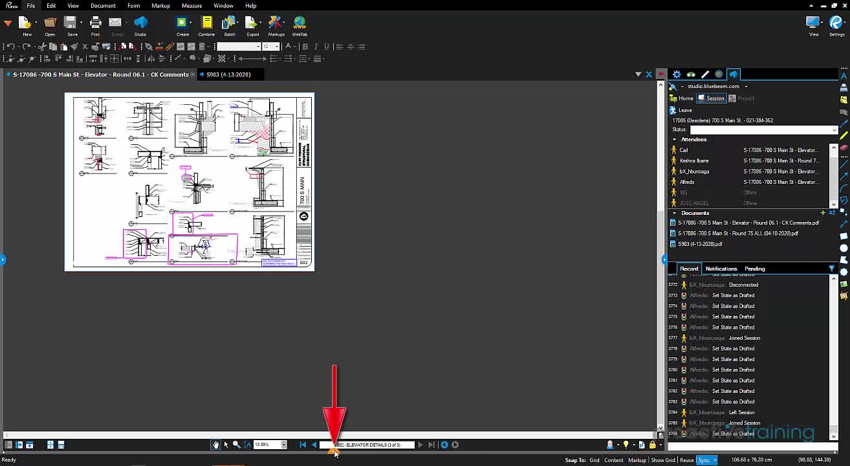850x466 pixels.
Task: Save the document with the Save icon
Action: [72, 23]
